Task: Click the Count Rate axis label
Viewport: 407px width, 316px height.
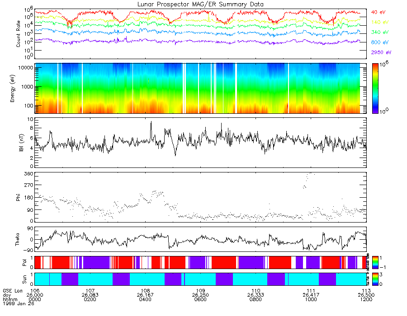Action: pyautogui.click(x=18, y=34)
